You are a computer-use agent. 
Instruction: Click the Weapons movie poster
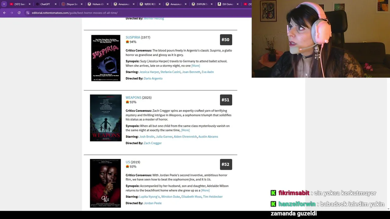coord(106,118)
